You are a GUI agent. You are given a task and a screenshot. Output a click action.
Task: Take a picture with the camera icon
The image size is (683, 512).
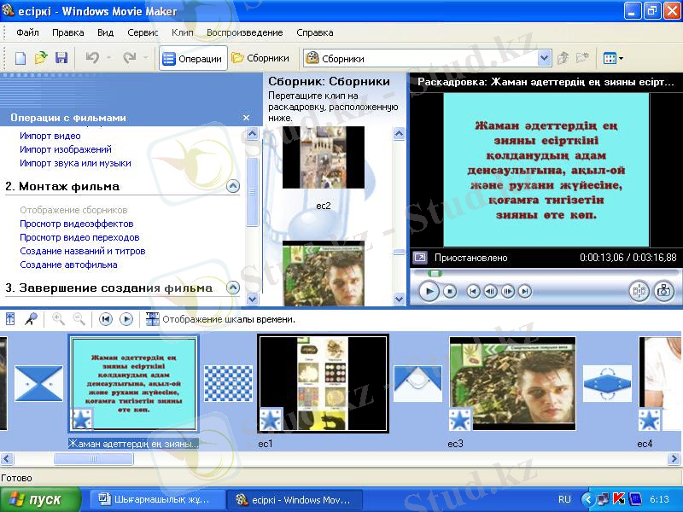pyautogui.click(x=663, y=291)
